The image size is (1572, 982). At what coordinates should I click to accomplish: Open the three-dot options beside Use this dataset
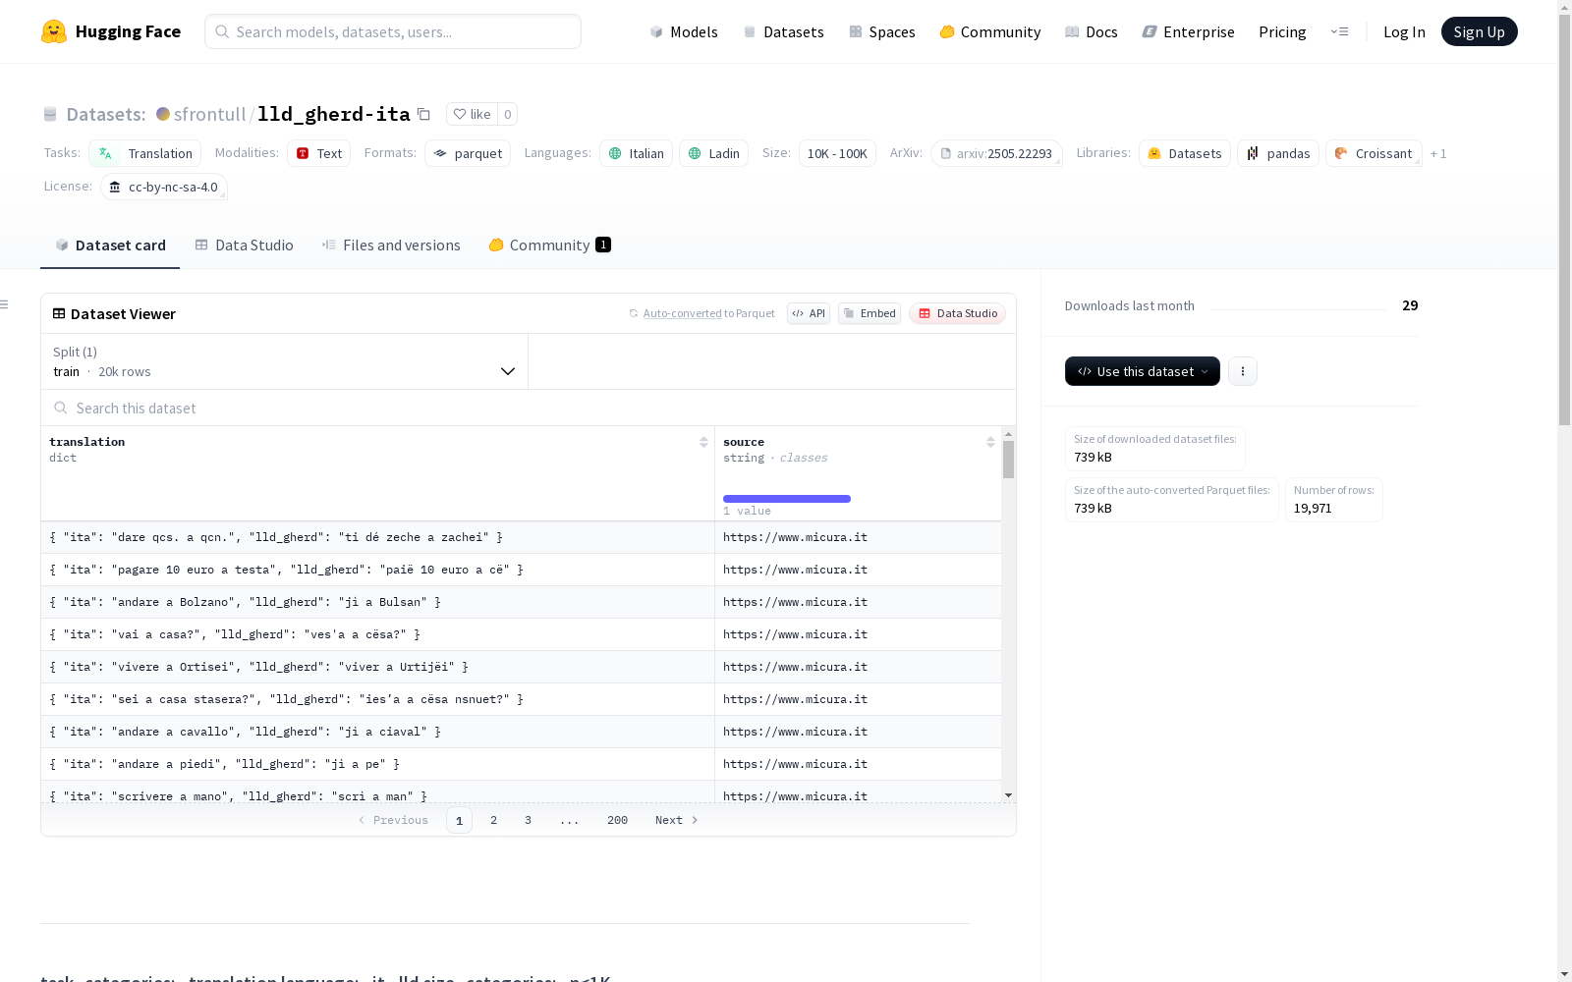1243,371
